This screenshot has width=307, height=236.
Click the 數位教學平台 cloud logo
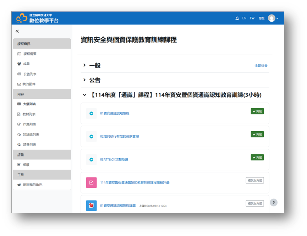(22, 18)
